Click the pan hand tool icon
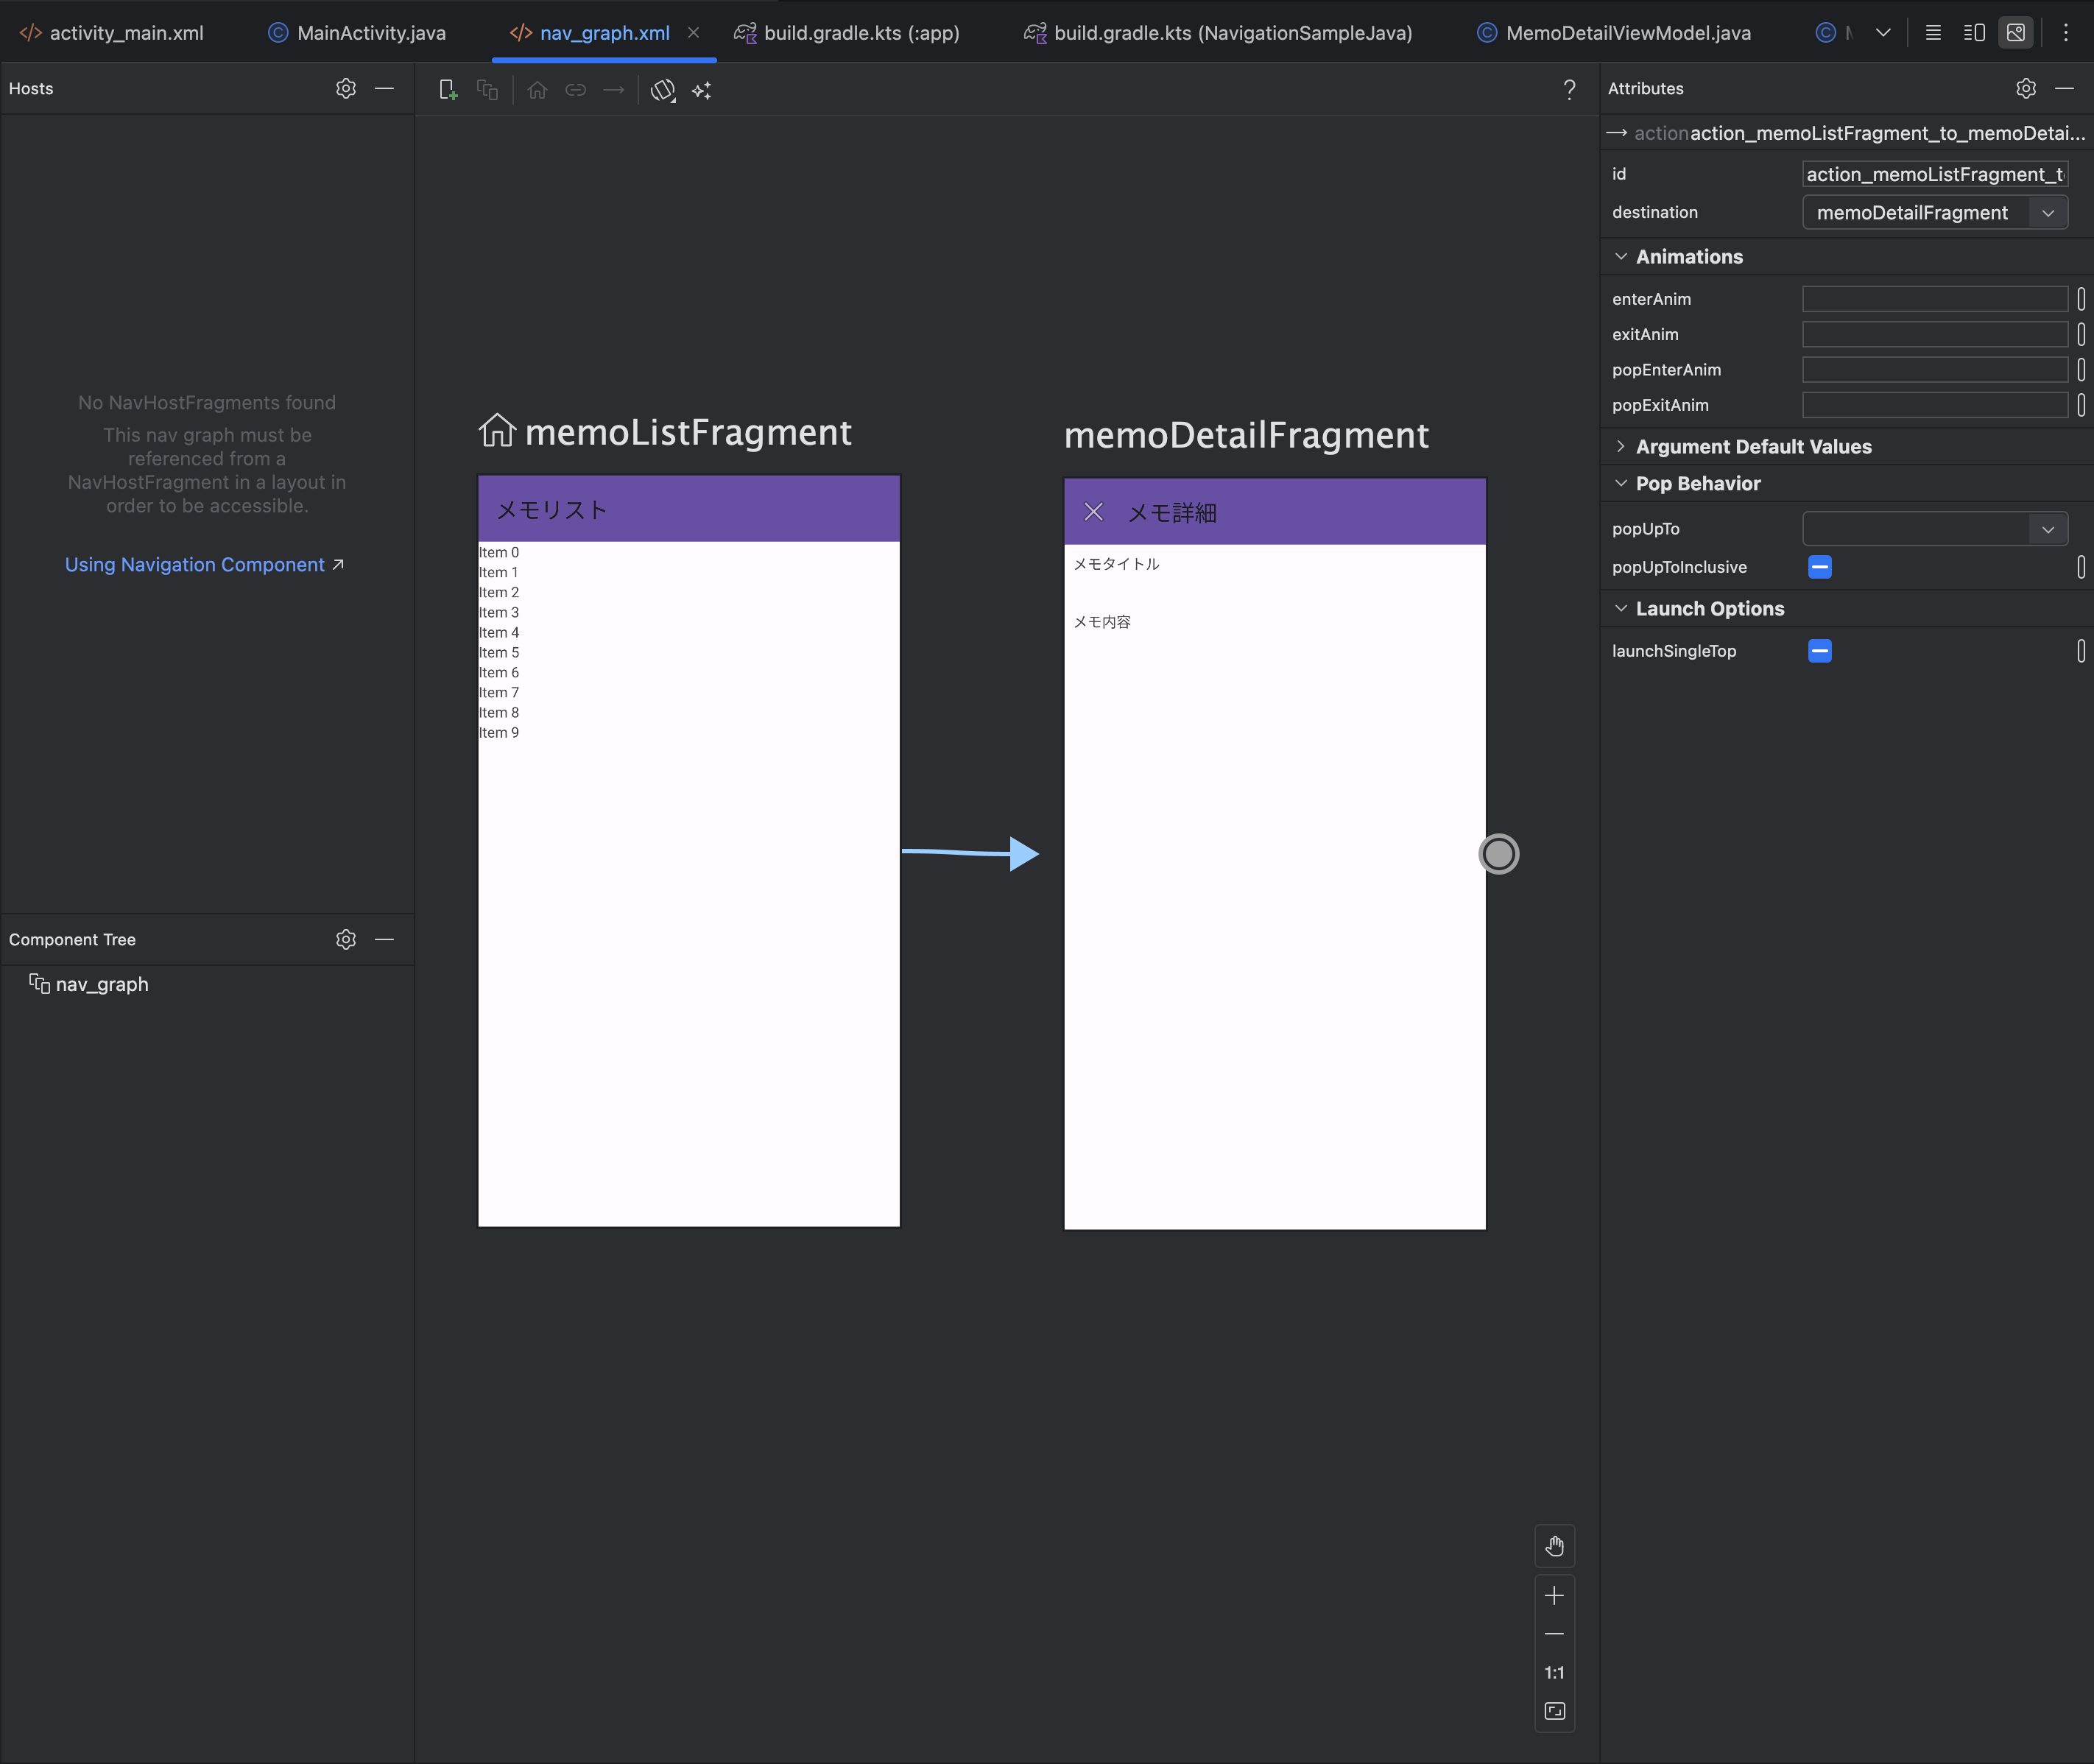 pyautogui.click(x=1554, y=1546)
